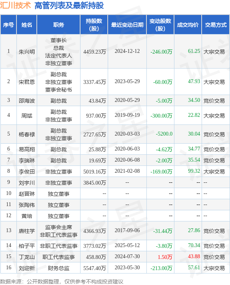The image size is (230, 285).
Task: Click the average price 99.32
Action: pos(194,171)
